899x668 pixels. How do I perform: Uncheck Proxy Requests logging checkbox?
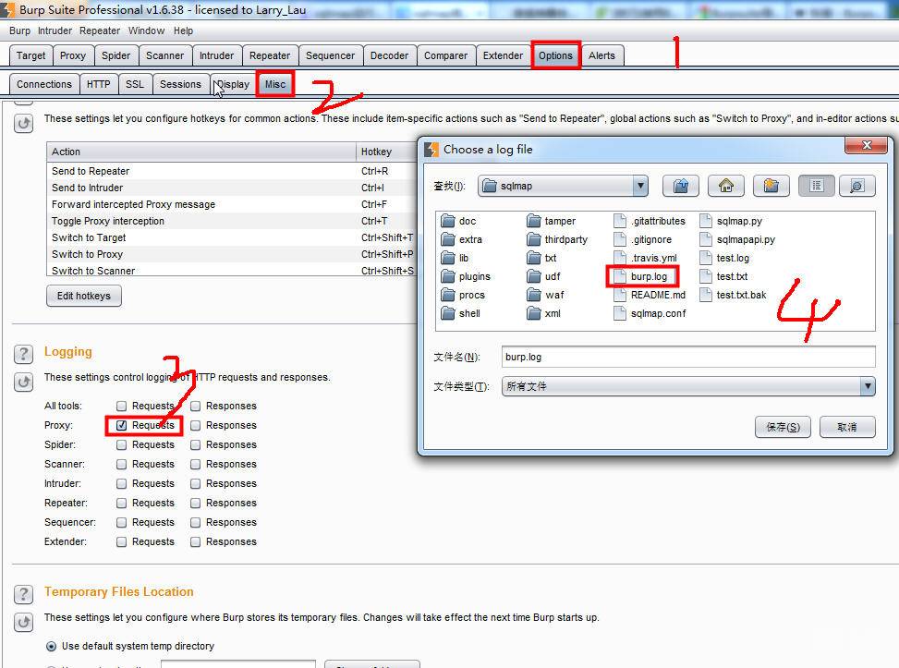(x=121, y=425)
